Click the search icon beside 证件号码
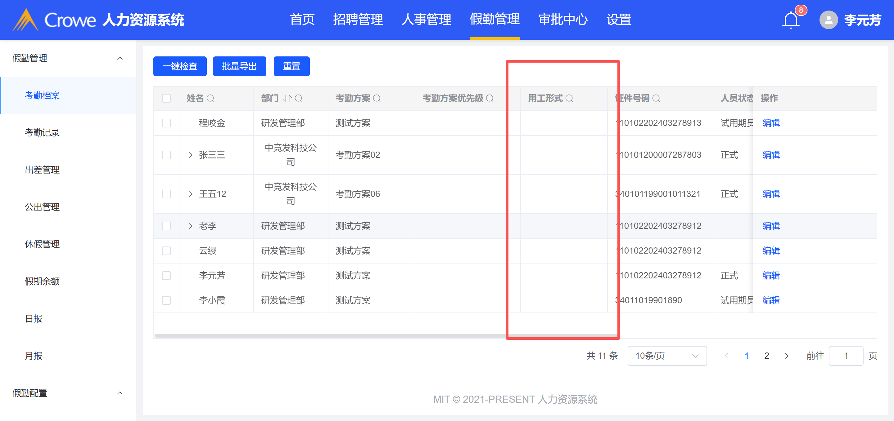This screenshot has height=421, width=894. (x=656, y=98)
